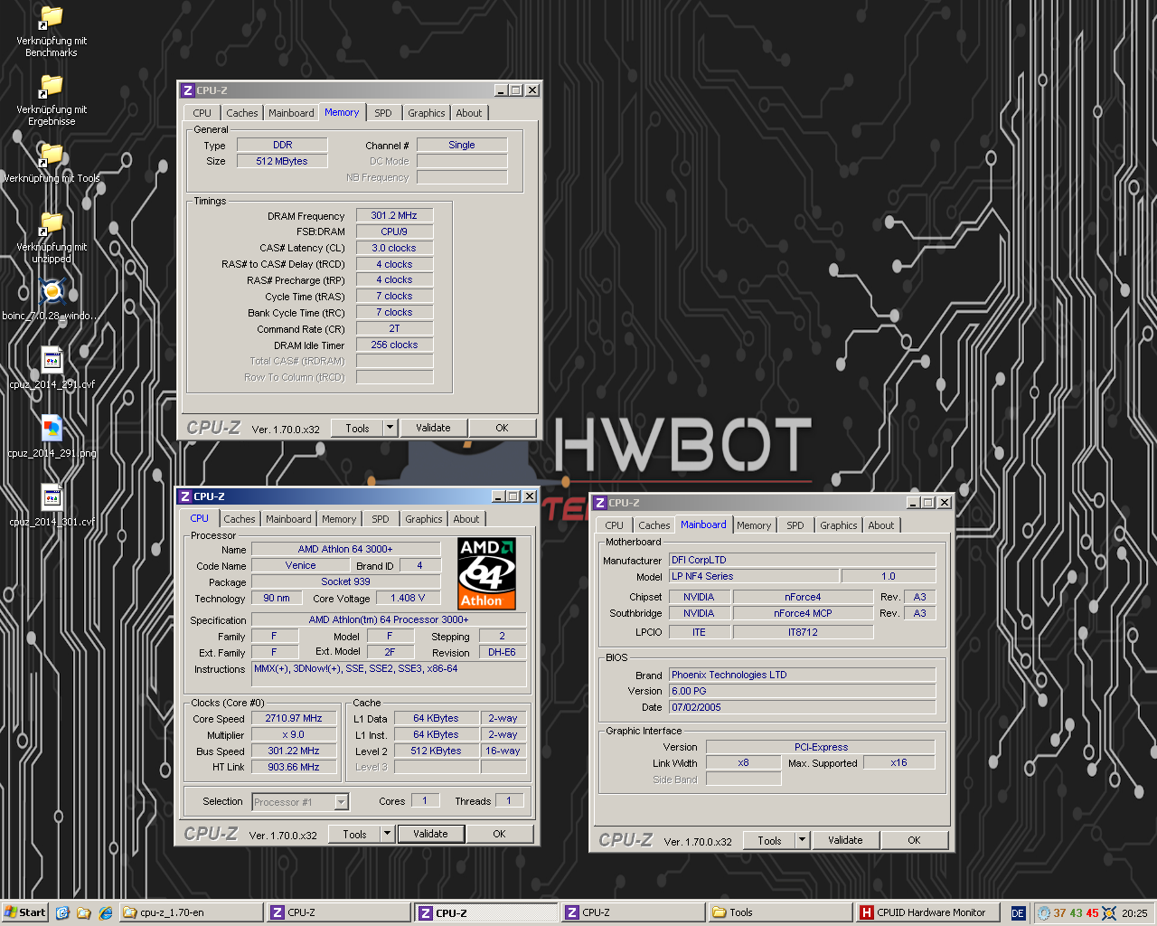Screen dimensions: 1157x926
Task: Open system menu icon of Memory CPU-Z window
Action: coord(188,90)
